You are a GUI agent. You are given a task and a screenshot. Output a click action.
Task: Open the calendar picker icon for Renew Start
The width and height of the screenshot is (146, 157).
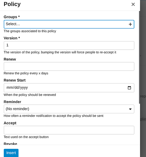pos(129,88)
